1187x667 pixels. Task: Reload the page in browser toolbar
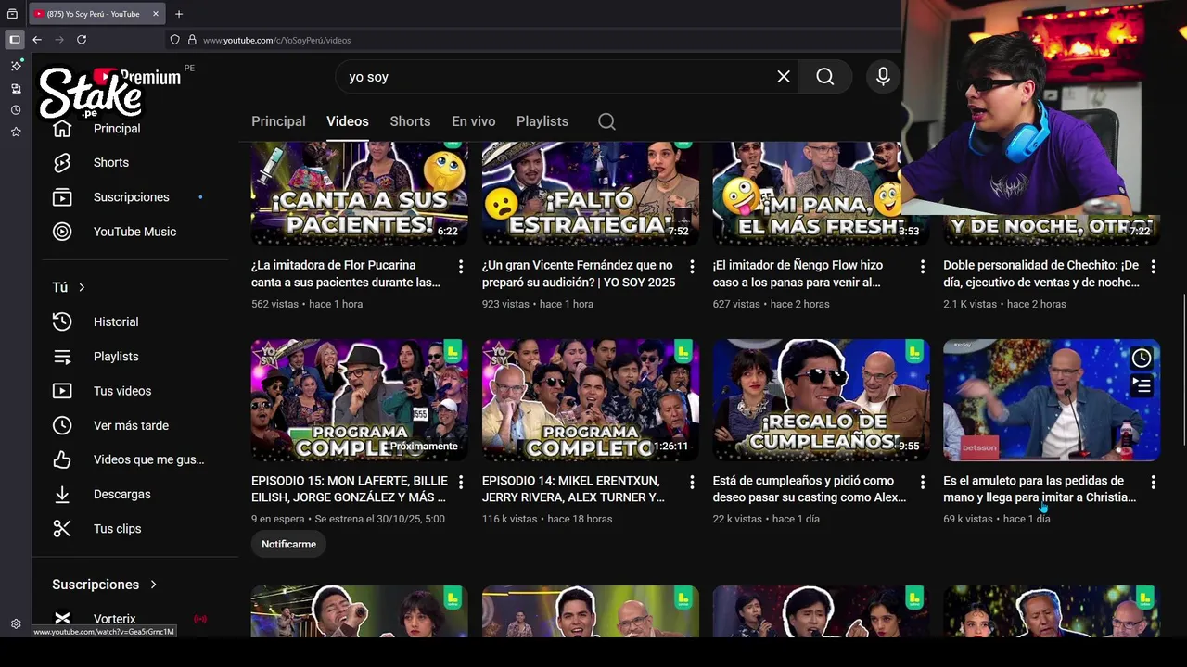pos(82,40)
